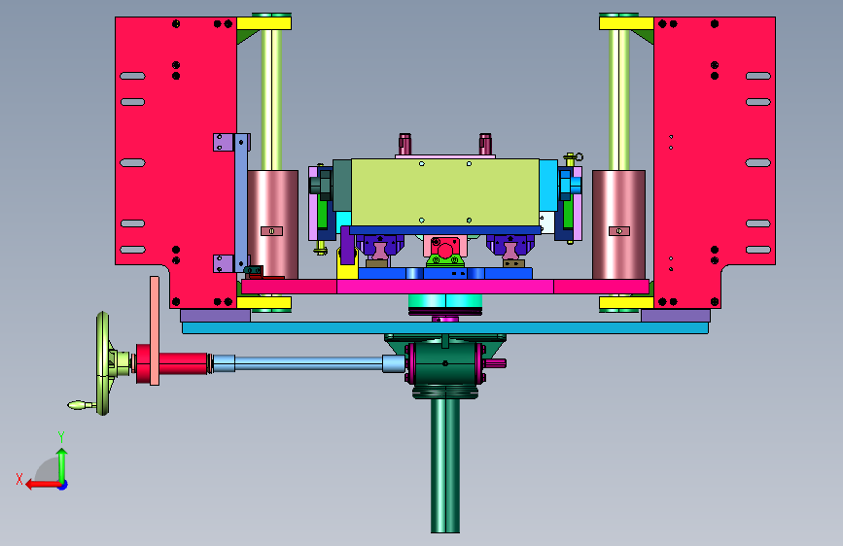The height and width of the screenshot is (546, 843).
Task: Select the long cyan base plate
Action: [445, 327]
